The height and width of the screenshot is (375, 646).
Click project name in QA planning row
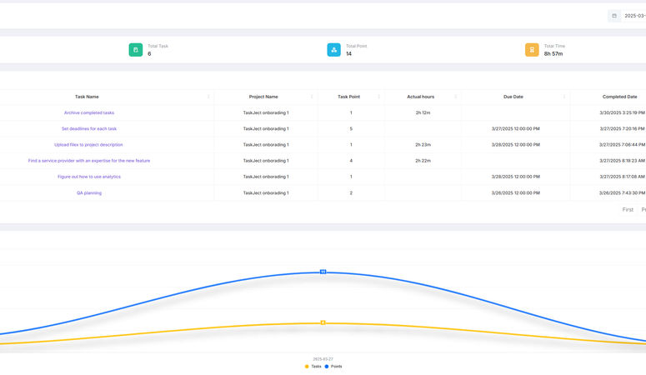266,192
